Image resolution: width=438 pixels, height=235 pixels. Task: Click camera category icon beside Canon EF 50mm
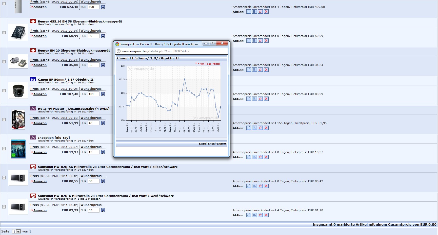(33, 79)
